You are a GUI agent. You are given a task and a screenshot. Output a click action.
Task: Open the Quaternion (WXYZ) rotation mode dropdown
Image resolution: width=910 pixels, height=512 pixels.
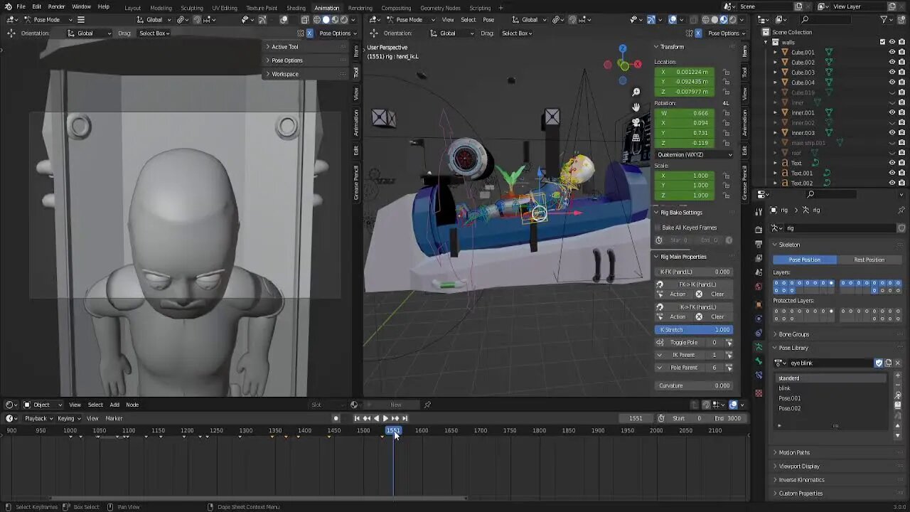[694, 154]
